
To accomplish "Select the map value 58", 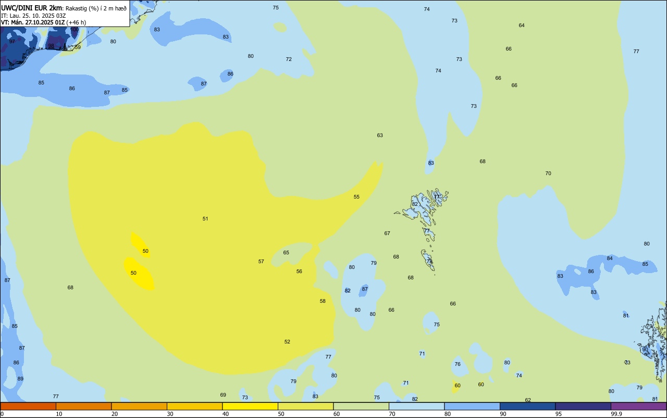I will click(323, 301).
